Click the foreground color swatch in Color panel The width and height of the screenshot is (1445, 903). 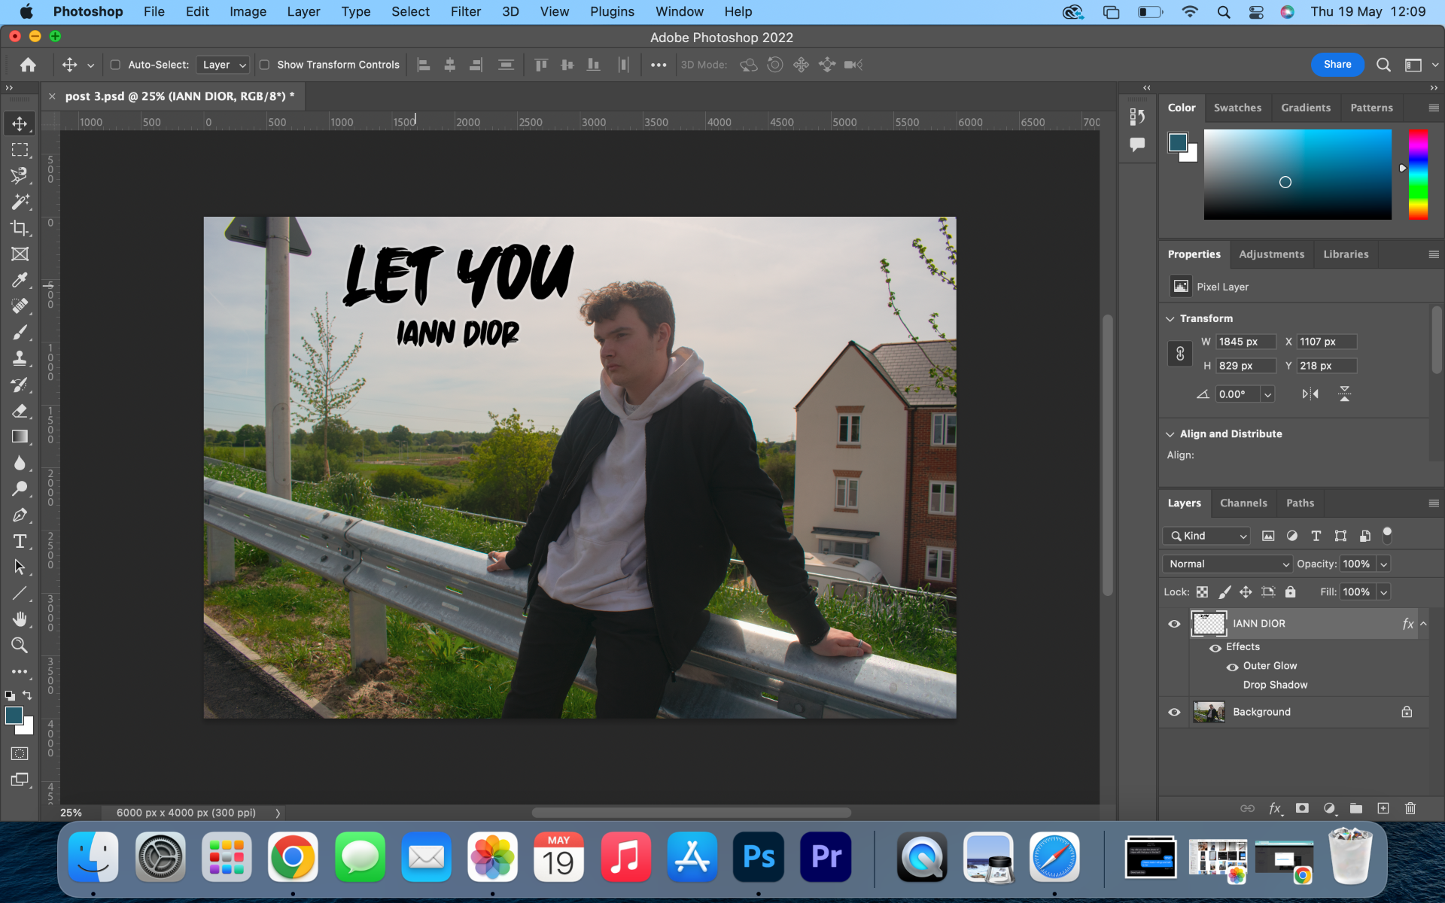1178,142
